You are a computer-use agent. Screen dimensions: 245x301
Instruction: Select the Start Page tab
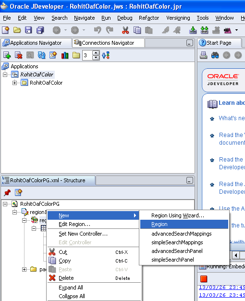(220, 43)
